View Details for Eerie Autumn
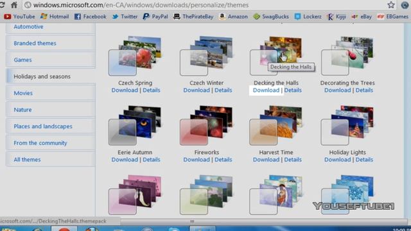411x231 pixels. click(x=152, y=160)
